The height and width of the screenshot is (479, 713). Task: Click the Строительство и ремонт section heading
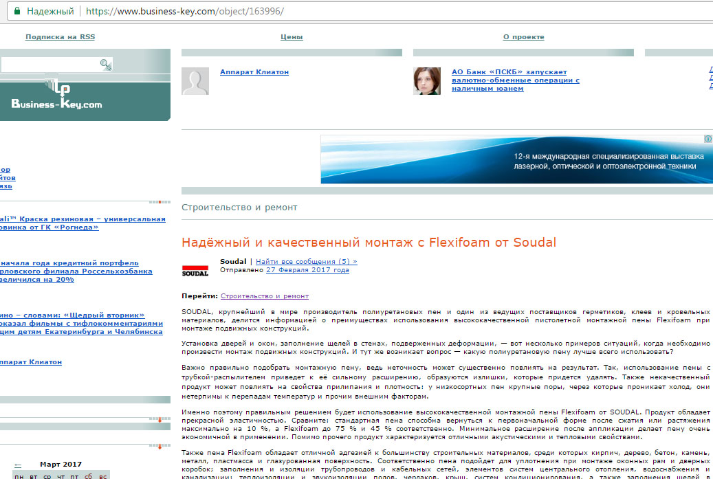click(239, 208)
